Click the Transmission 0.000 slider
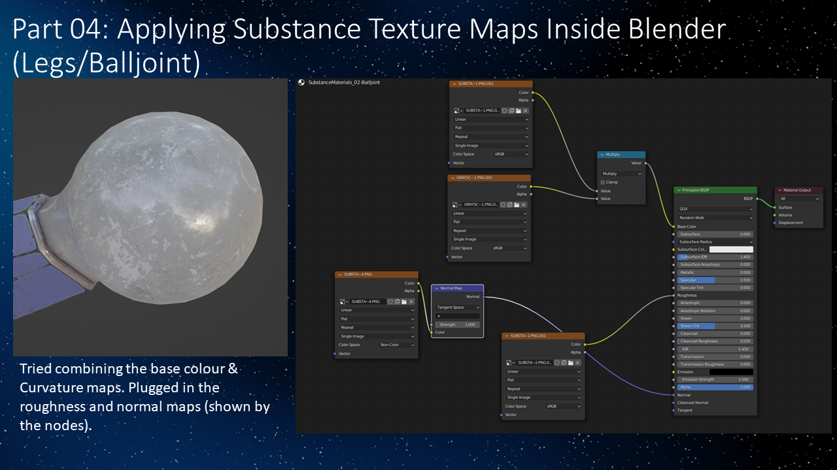Viewport: 837px width, 470px height. tap(715, 356)
